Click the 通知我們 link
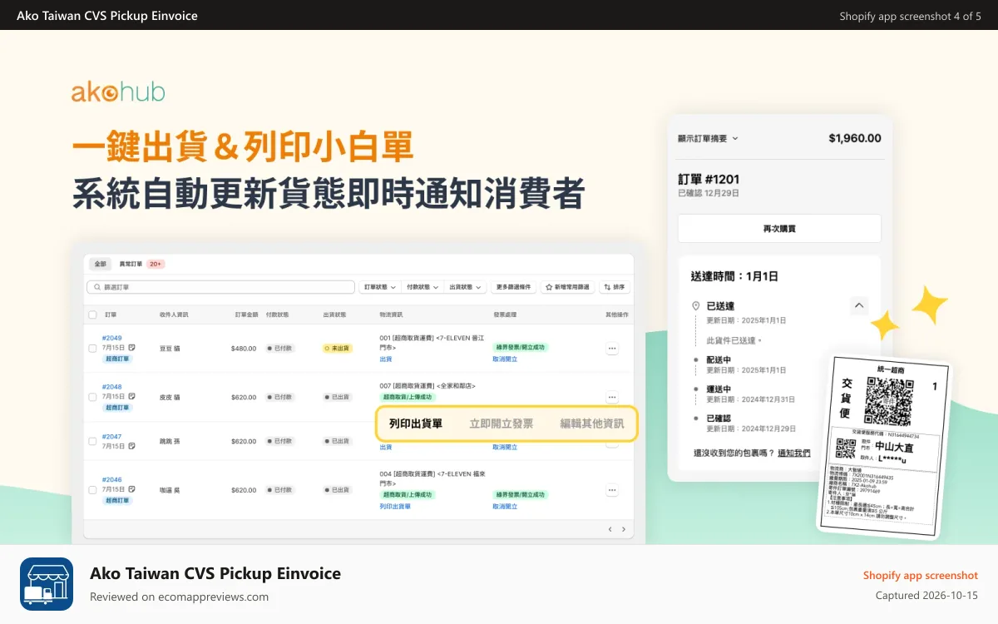The height and width of the screenshot is (624, 998). tap(794, 453)
